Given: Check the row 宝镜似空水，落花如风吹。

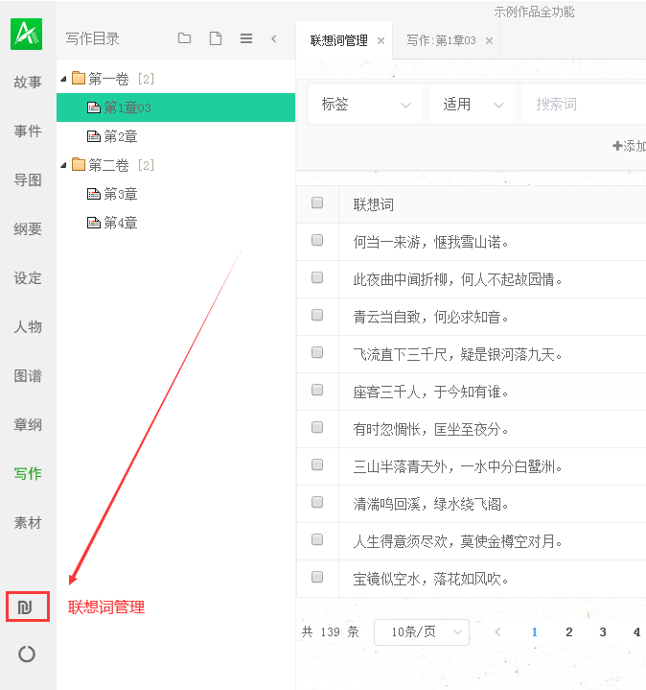Looking at the screenshot, I should pyautogui.click(x=317, y=577).
